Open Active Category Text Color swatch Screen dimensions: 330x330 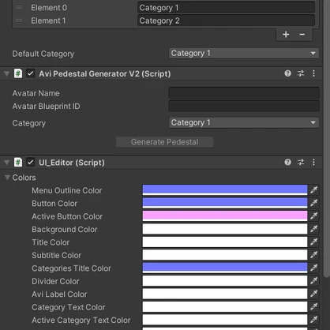click(225, 320)
